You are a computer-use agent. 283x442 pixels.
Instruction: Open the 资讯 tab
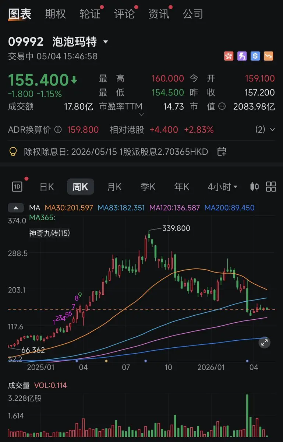(159, 14)
